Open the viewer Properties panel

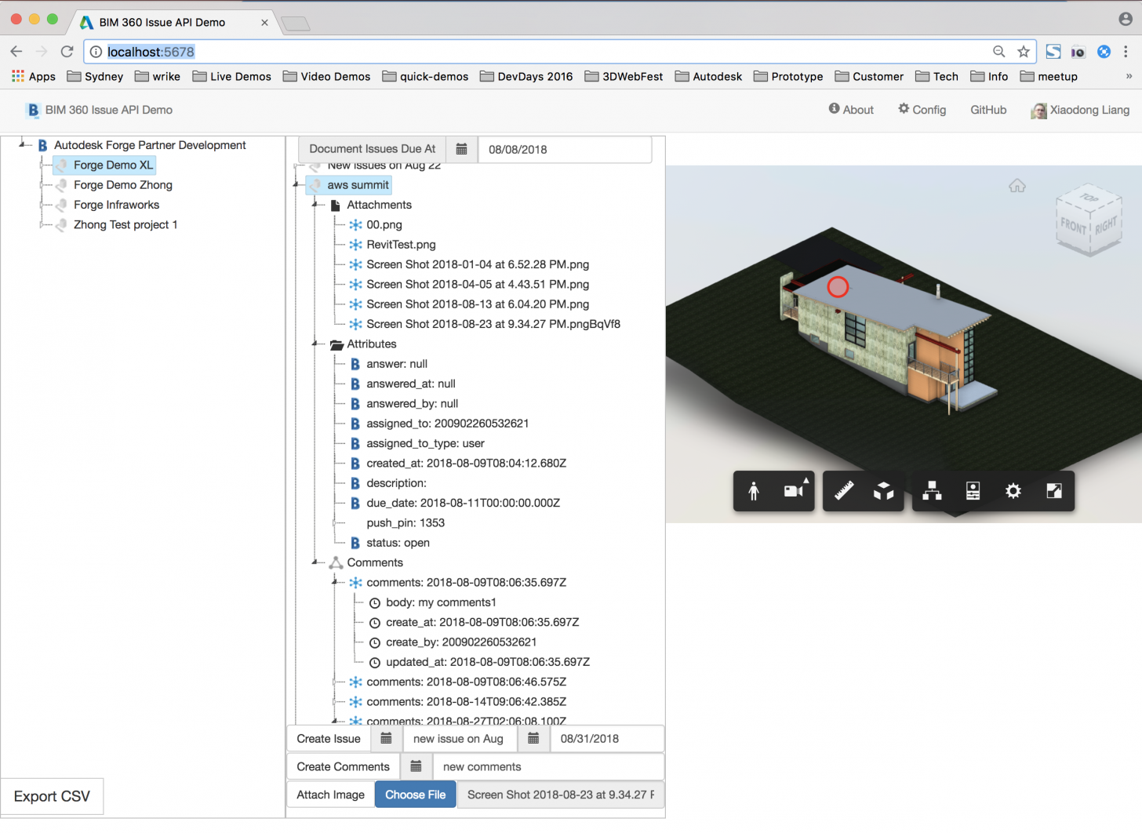pos(973,491)
